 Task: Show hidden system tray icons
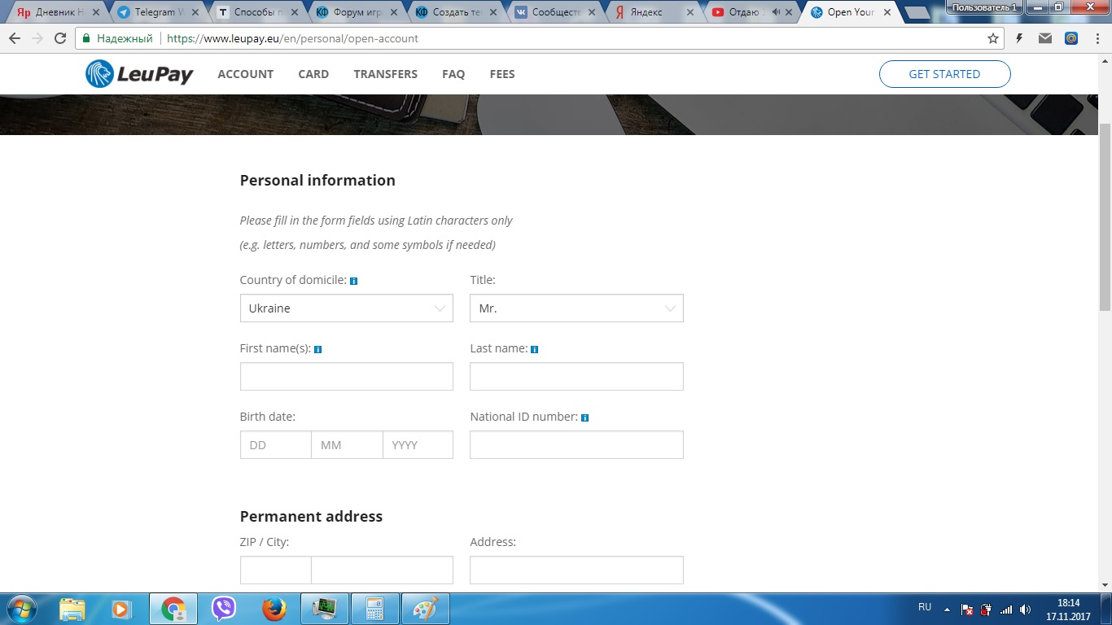tap(947, 609)
